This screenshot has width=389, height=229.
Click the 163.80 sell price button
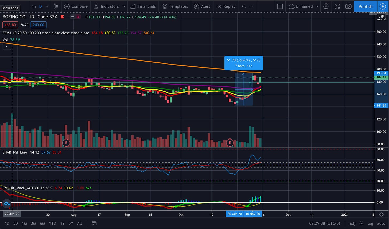10,25
